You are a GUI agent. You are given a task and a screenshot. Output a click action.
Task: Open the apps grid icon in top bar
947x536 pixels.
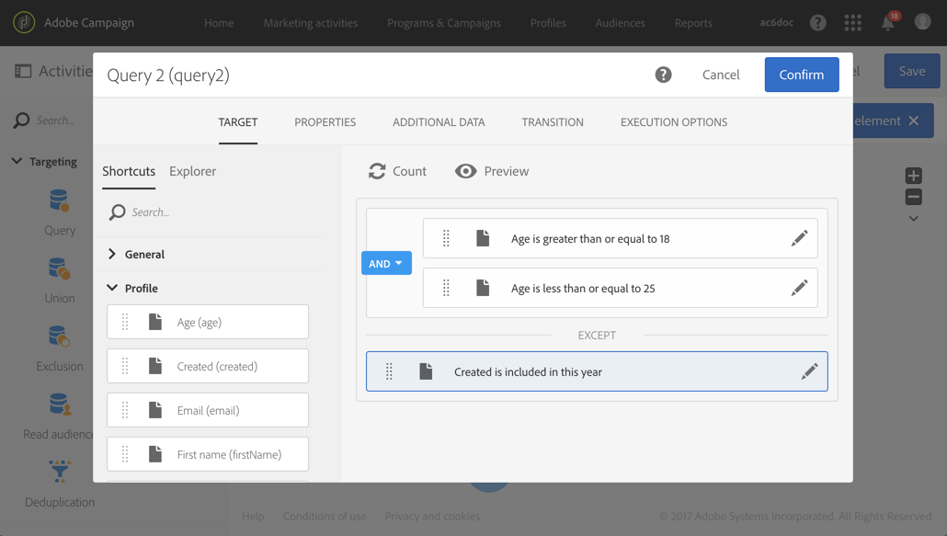(x=853, y=23)
